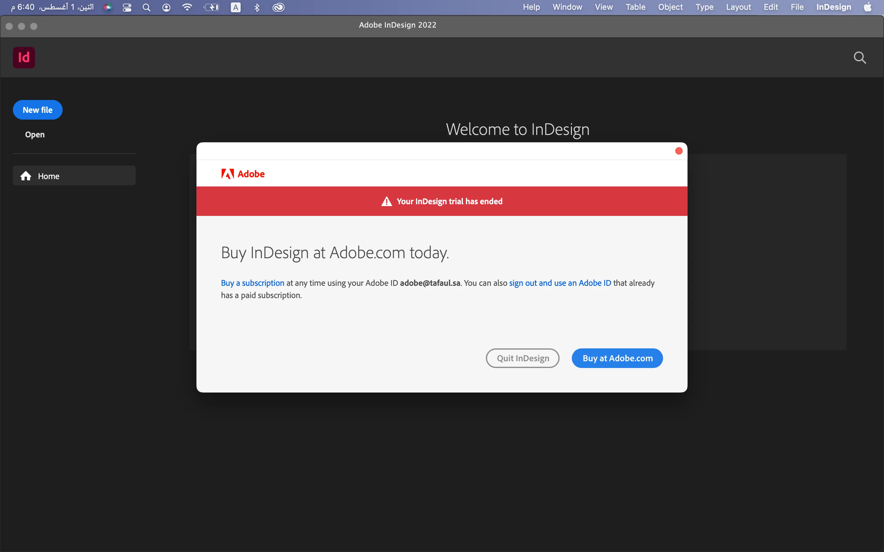Click 'sign out and use an Adobe ID' link

click(560, 283)
